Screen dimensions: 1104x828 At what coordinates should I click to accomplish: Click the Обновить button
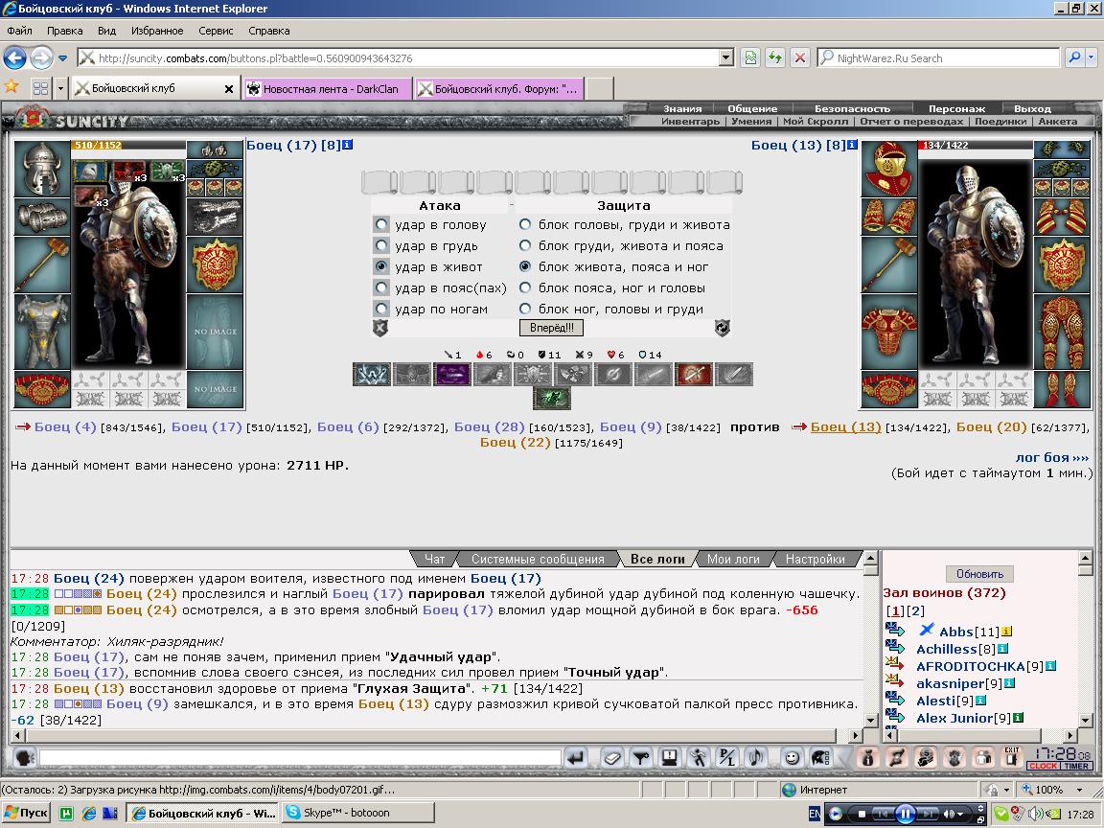click(x=979, y=574)
